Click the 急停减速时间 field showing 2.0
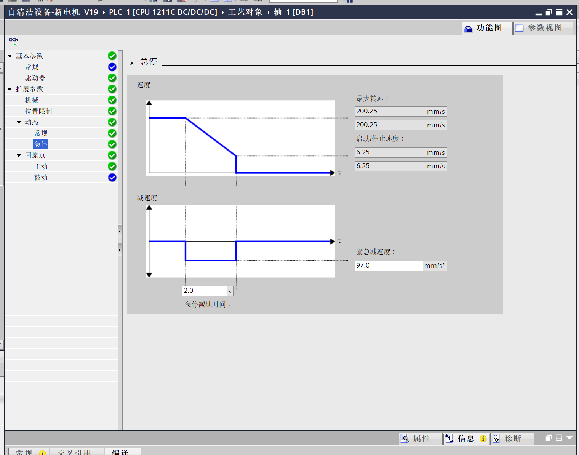Image resolution: width=579 pixels, height=455 pixels. point(204,291)
